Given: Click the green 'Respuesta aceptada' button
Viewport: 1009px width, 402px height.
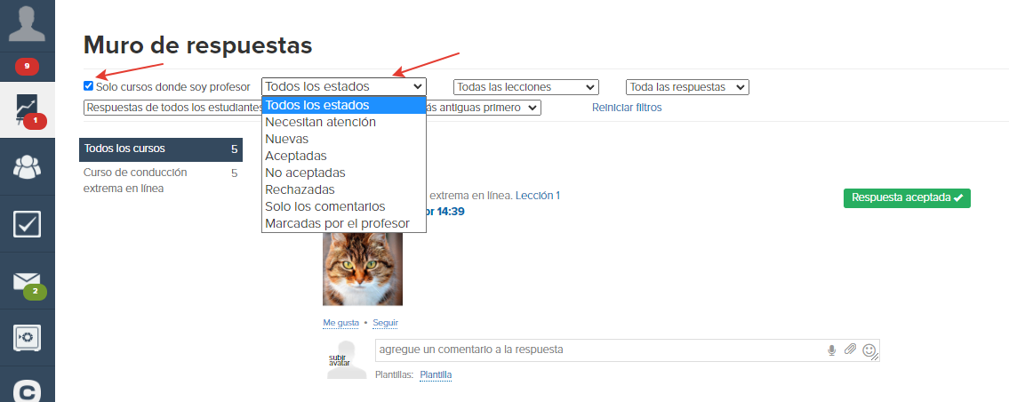Looking at the screenshot, I should pos(907,198).
